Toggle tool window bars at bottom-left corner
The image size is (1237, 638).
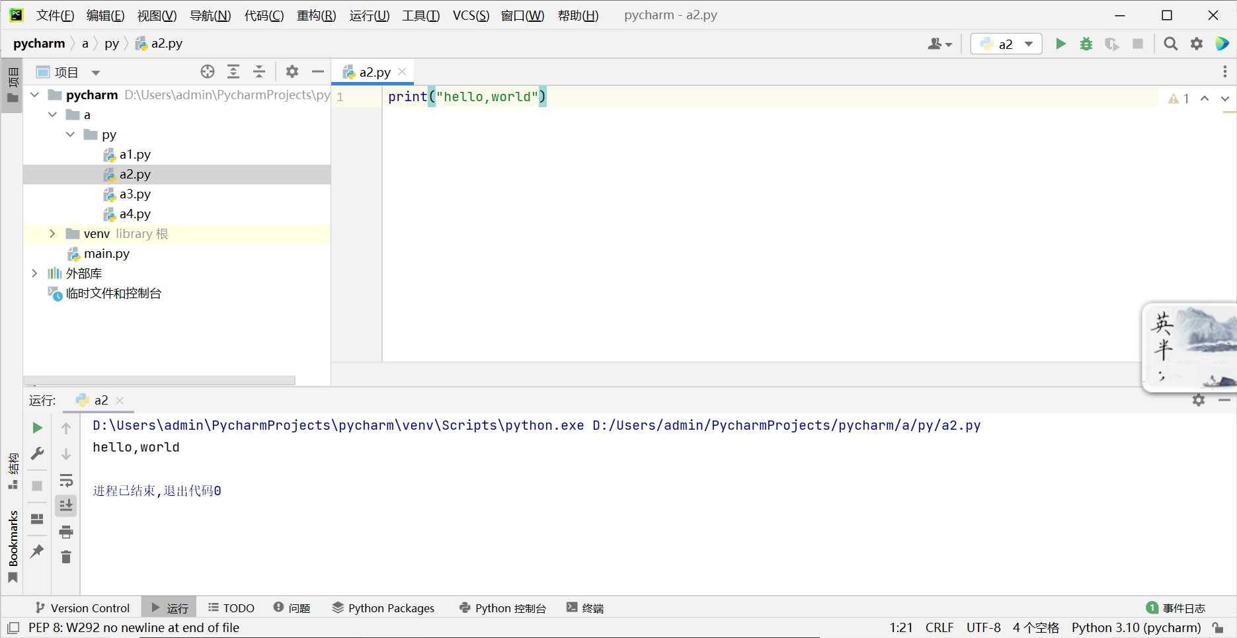pos(13,628)
